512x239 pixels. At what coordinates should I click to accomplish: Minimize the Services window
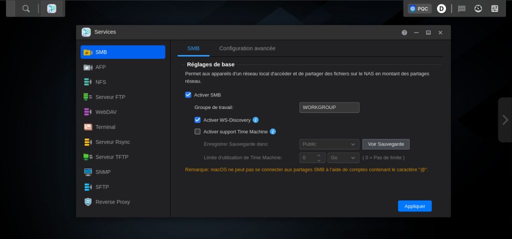pyautogui.click(x=416, y=32)
